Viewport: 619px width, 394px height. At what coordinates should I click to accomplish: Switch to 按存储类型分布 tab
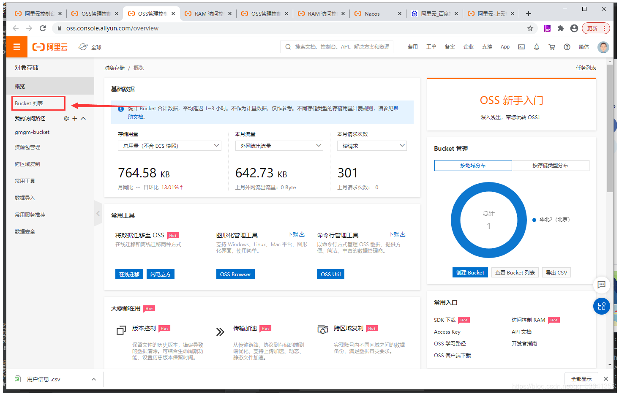551,166
